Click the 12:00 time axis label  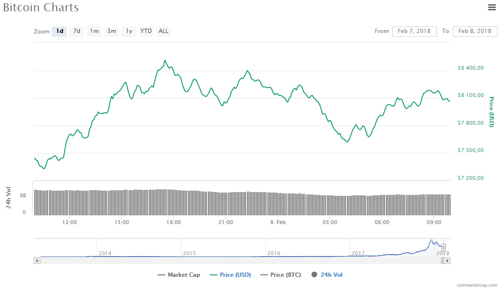pyautogui.click(x=69, y=222)
